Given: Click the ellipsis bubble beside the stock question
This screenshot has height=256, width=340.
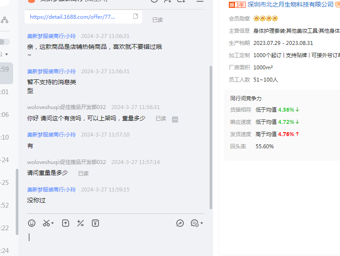Looking at the screenshot, I should pyautogui.click(x=175, y=119).
